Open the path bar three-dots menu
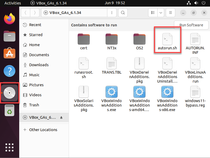 pos(112,13)
